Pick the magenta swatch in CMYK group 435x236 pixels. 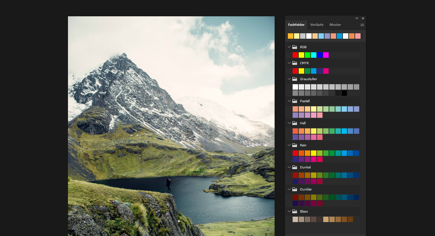(326, 71)
